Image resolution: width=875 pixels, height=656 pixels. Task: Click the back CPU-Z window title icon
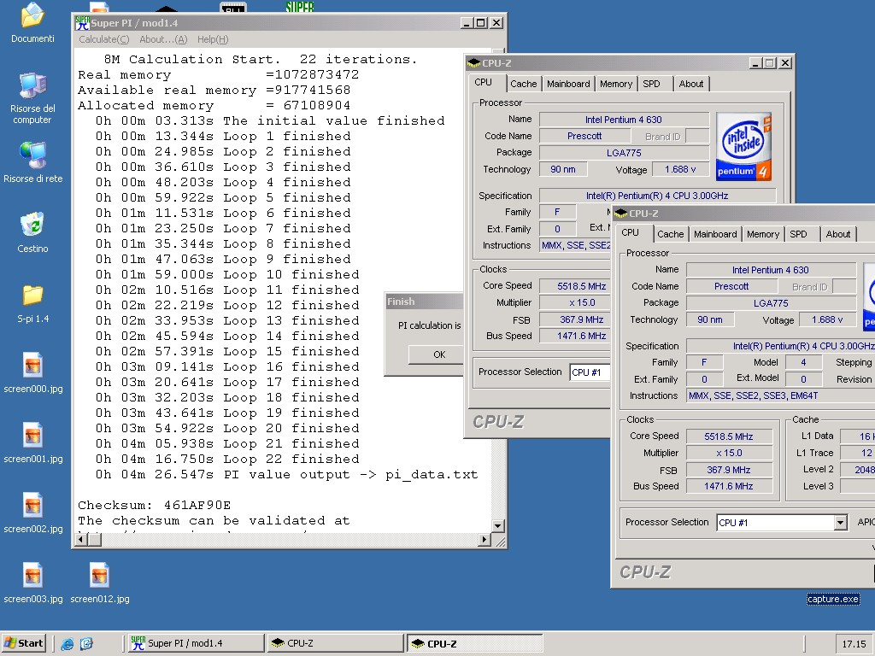click(x=473, y=63)
